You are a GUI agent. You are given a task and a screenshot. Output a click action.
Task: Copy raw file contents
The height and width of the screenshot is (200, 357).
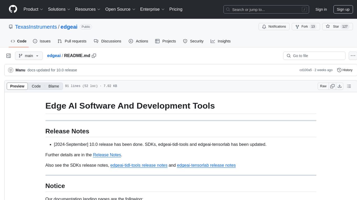332,86
